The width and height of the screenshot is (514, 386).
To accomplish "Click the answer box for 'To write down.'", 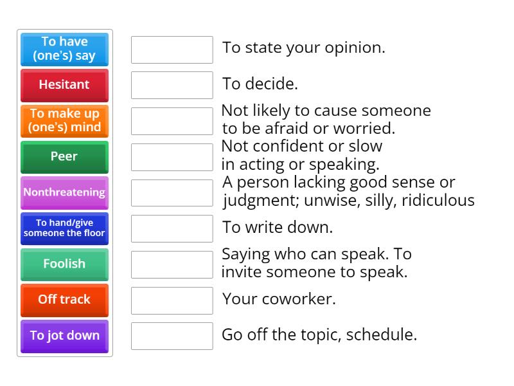I will [x=172, y=228].
